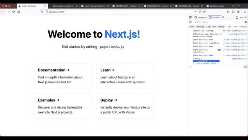Click the tracking protection shield icon

tap(42, 12)
